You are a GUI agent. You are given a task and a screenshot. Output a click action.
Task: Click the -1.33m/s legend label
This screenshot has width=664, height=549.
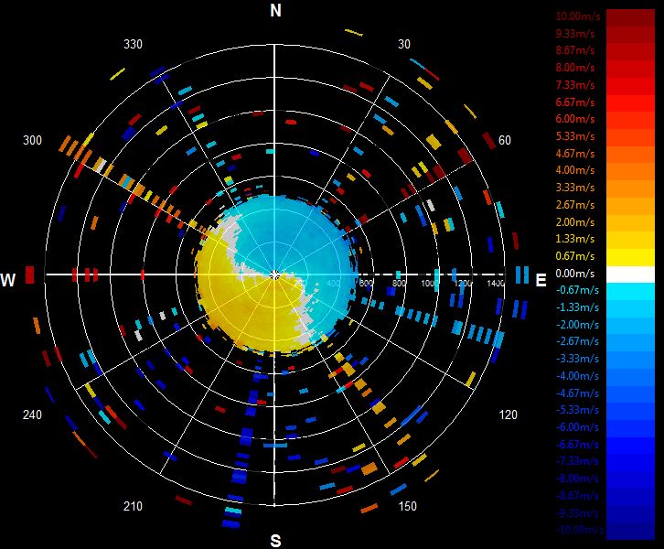pyautogui.click(x=577, y=307)
